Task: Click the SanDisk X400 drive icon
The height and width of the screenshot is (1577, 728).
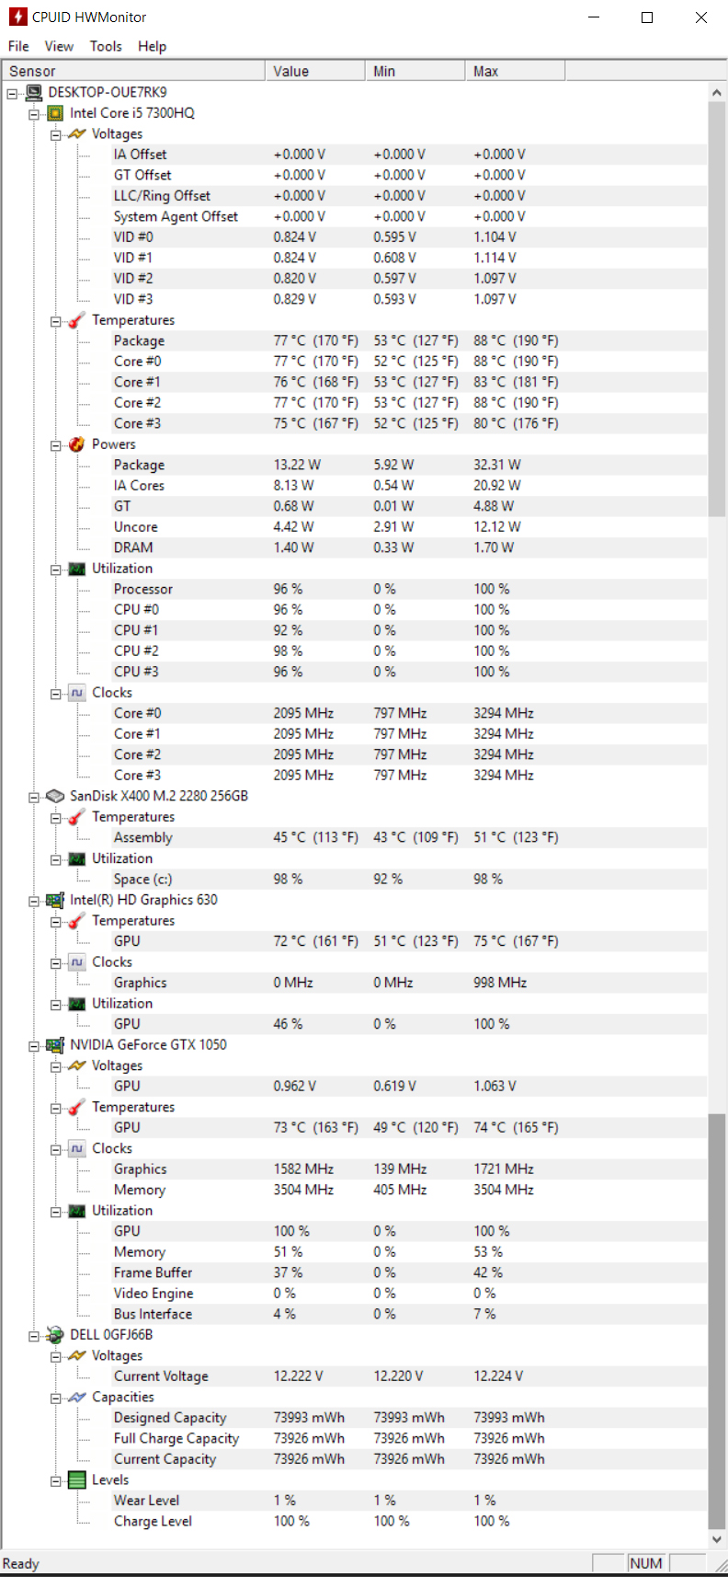Action: (55, 796)
